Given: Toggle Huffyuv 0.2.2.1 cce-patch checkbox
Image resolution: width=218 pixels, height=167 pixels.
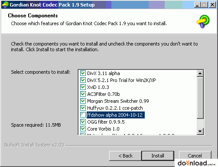Looking at the screenshot, I should coord(83,108).
